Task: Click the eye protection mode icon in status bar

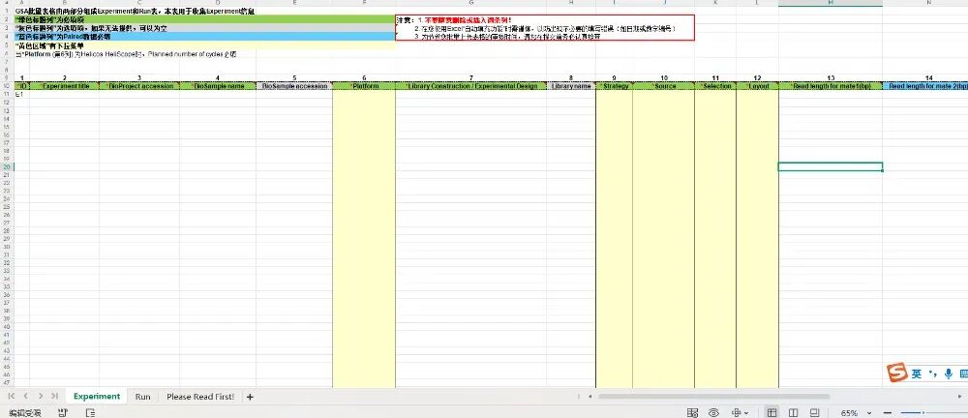Action: 714,412
